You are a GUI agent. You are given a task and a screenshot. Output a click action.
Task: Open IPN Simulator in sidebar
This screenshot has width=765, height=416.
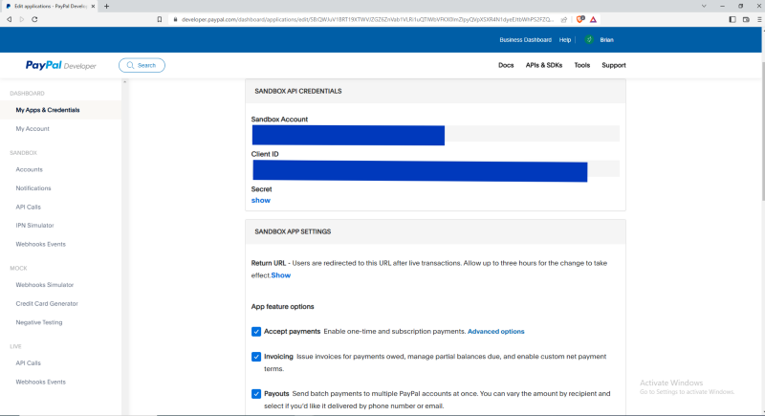click(x=34, y=226)
